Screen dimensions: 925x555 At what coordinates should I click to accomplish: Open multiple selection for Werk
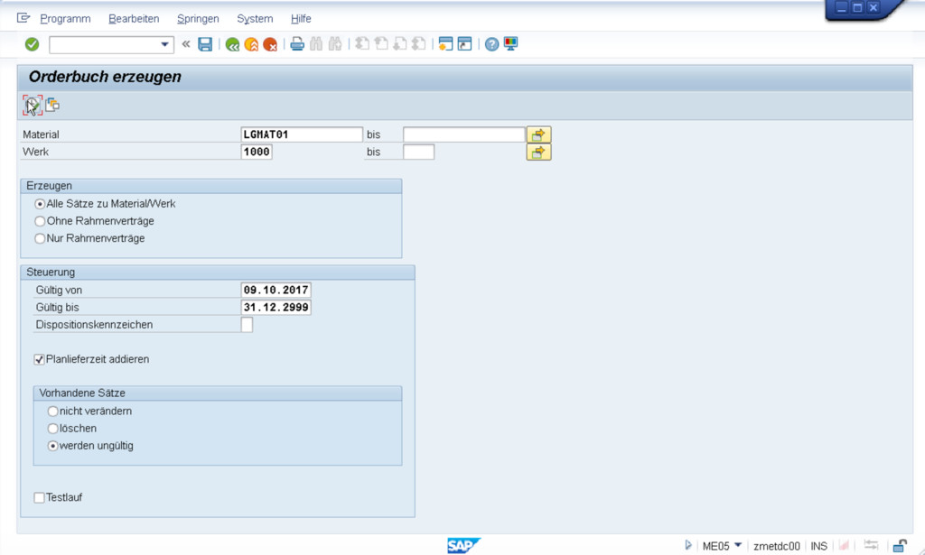[538, 153]
